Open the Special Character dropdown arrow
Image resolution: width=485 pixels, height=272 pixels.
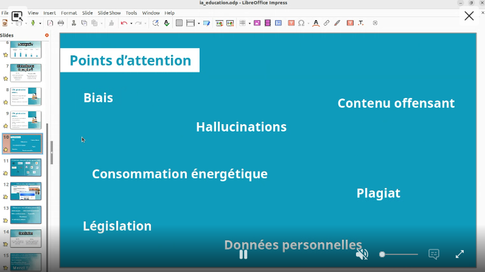click(309, 23)
